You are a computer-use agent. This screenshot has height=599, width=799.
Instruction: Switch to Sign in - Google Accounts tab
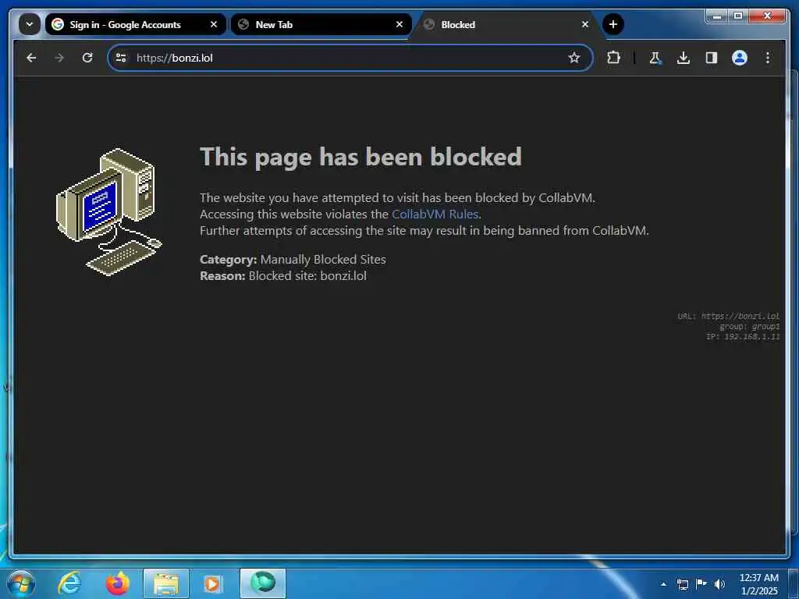coord(126,24)
